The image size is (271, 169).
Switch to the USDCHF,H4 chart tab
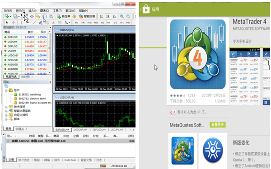[x=80, y=130]
